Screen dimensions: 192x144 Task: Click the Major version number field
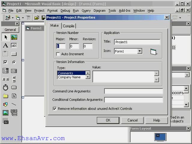[61, 46]
